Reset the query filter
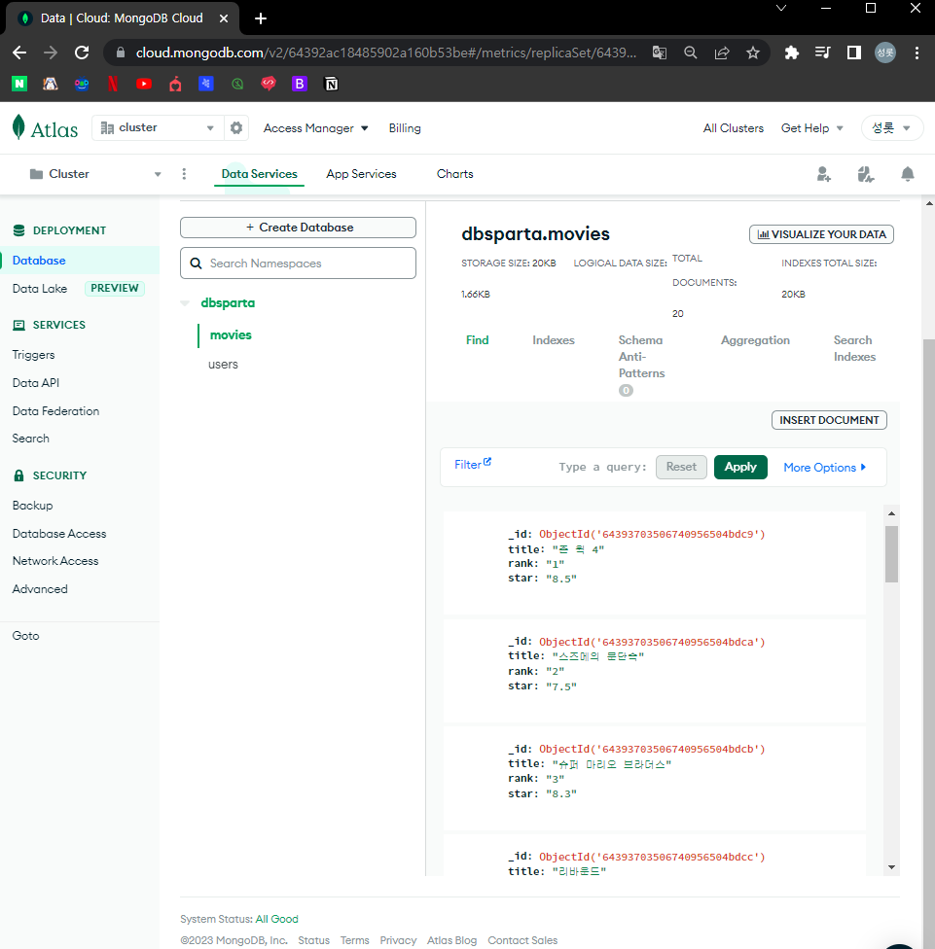The width and height of the screenshot is (935, 949). coord(681,468)
